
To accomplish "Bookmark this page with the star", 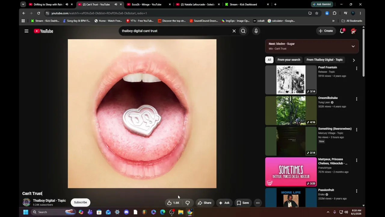I will pos(317,13).
